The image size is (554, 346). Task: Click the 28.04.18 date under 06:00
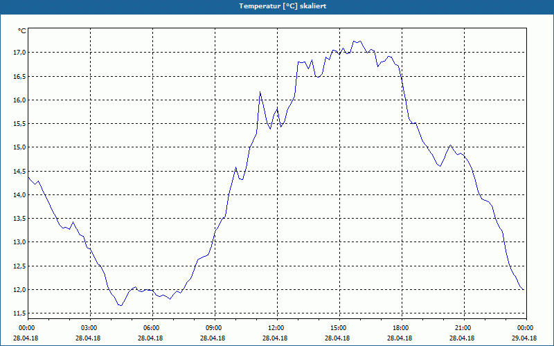pos(150,338)
